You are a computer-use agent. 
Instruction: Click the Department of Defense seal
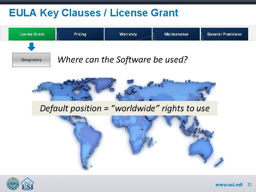tap(13, 184)
